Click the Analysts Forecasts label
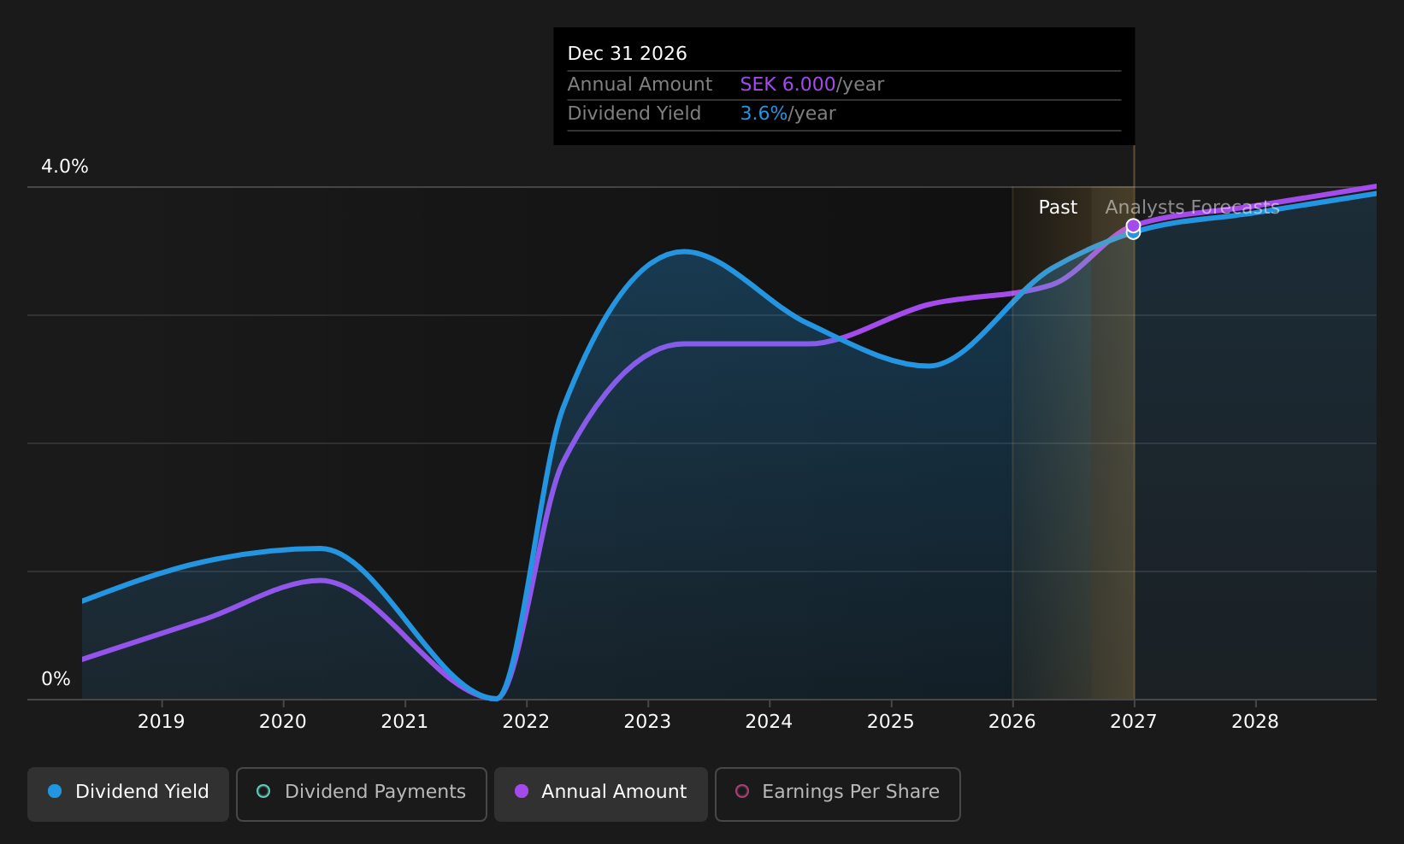Screen dimensions: 1404x844 [1192, 208]
